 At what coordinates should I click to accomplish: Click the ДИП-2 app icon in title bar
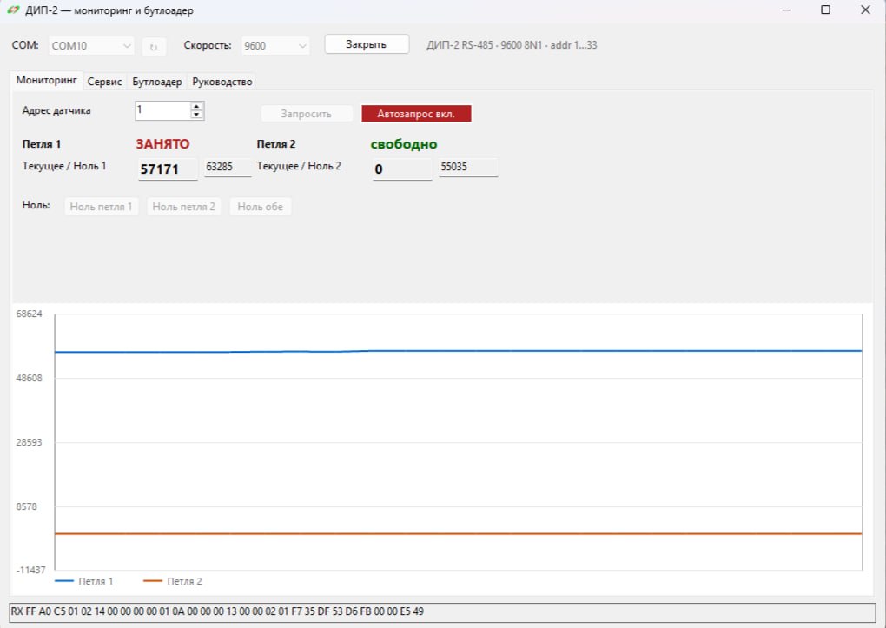[x=14, y=10]
